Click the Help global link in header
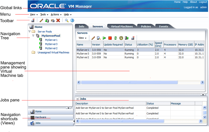The width and height of the screenshot is (209, 132). point(185,2)
